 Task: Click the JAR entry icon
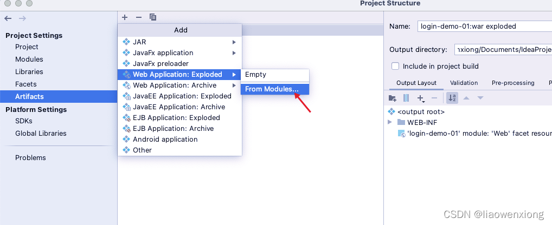(126, 42)
